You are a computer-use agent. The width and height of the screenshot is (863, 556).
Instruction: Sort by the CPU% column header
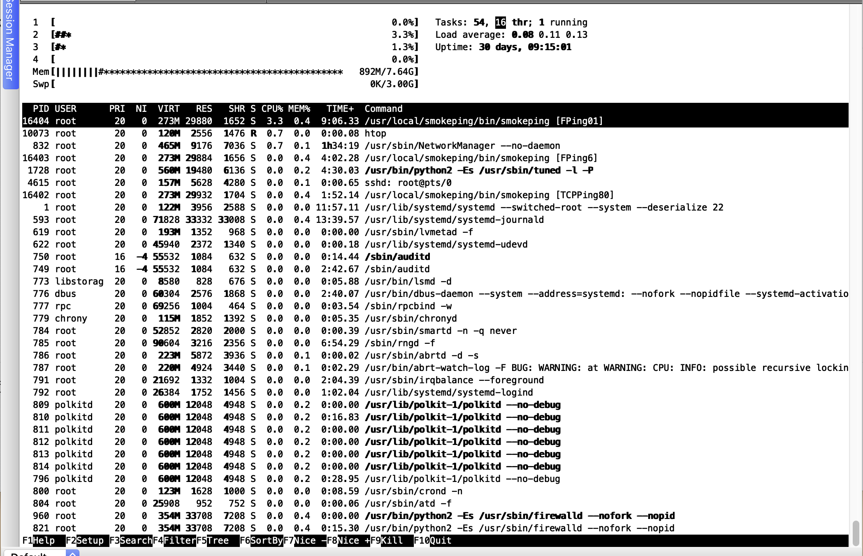[272, 109]
